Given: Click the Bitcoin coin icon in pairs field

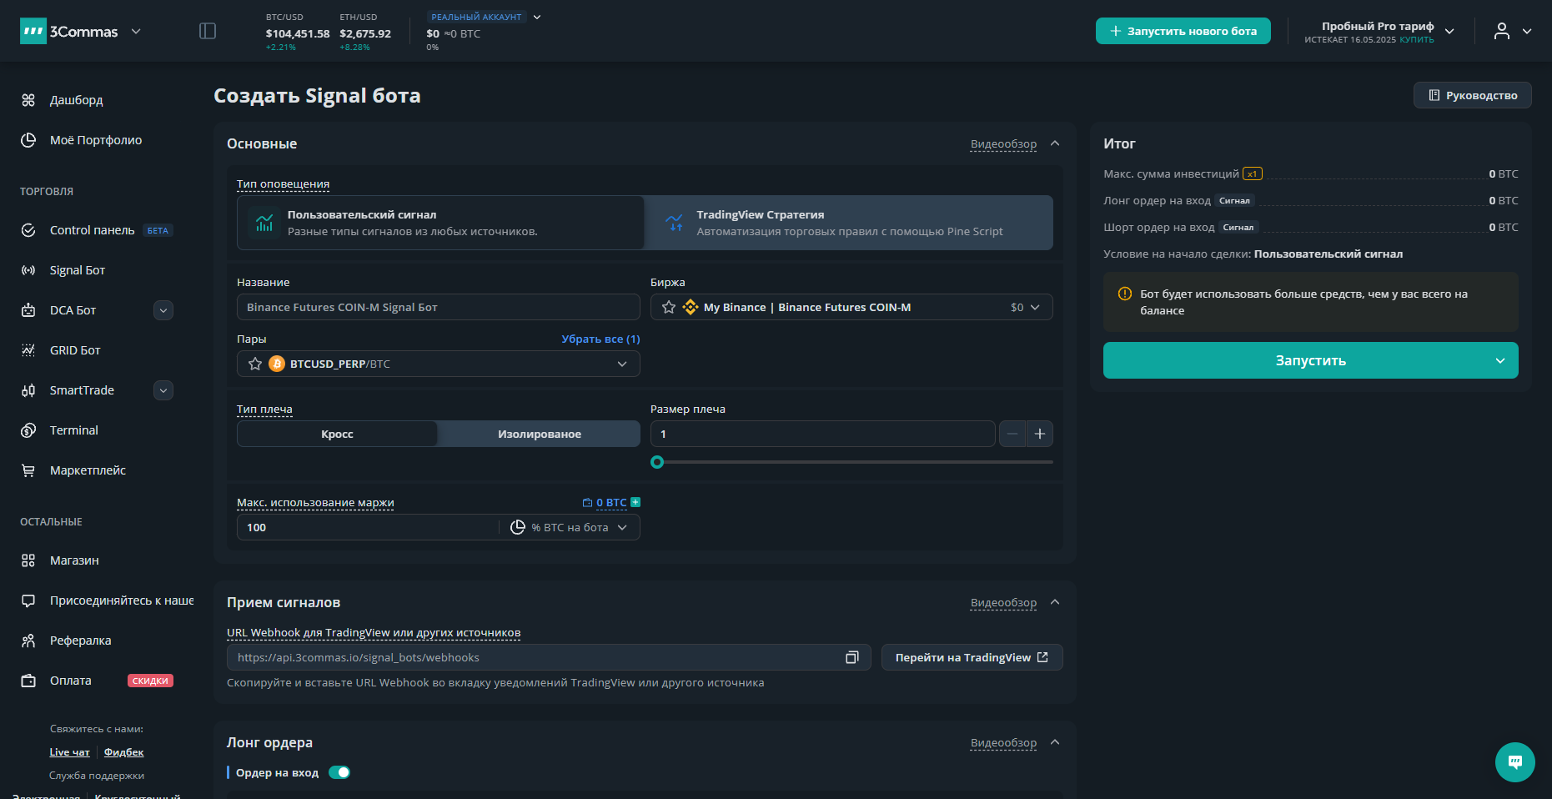Looking at the screenshot, I should pyautogui.click(x=277, y=364).
